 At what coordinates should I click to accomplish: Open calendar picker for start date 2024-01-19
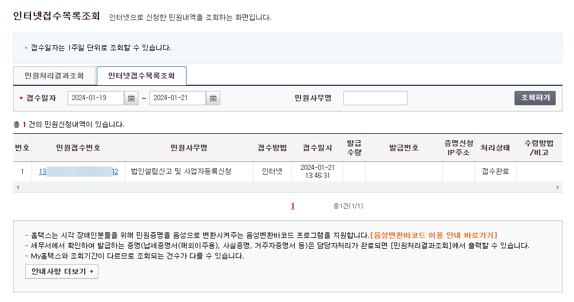point(131,98)
